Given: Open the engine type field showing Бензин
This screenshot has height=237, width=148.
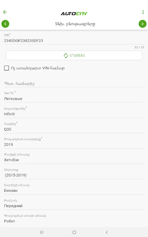Looking at the screenshot, I should [74, 189].
